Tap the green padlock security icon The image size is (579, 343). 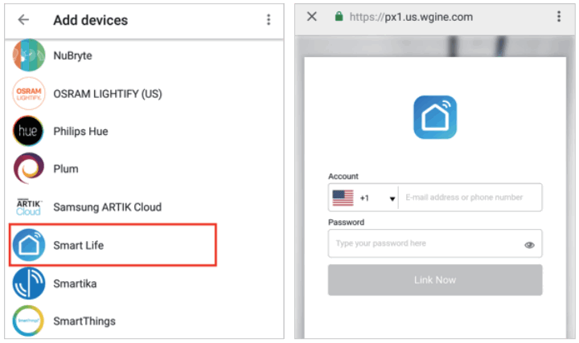[x=339, y=16]
